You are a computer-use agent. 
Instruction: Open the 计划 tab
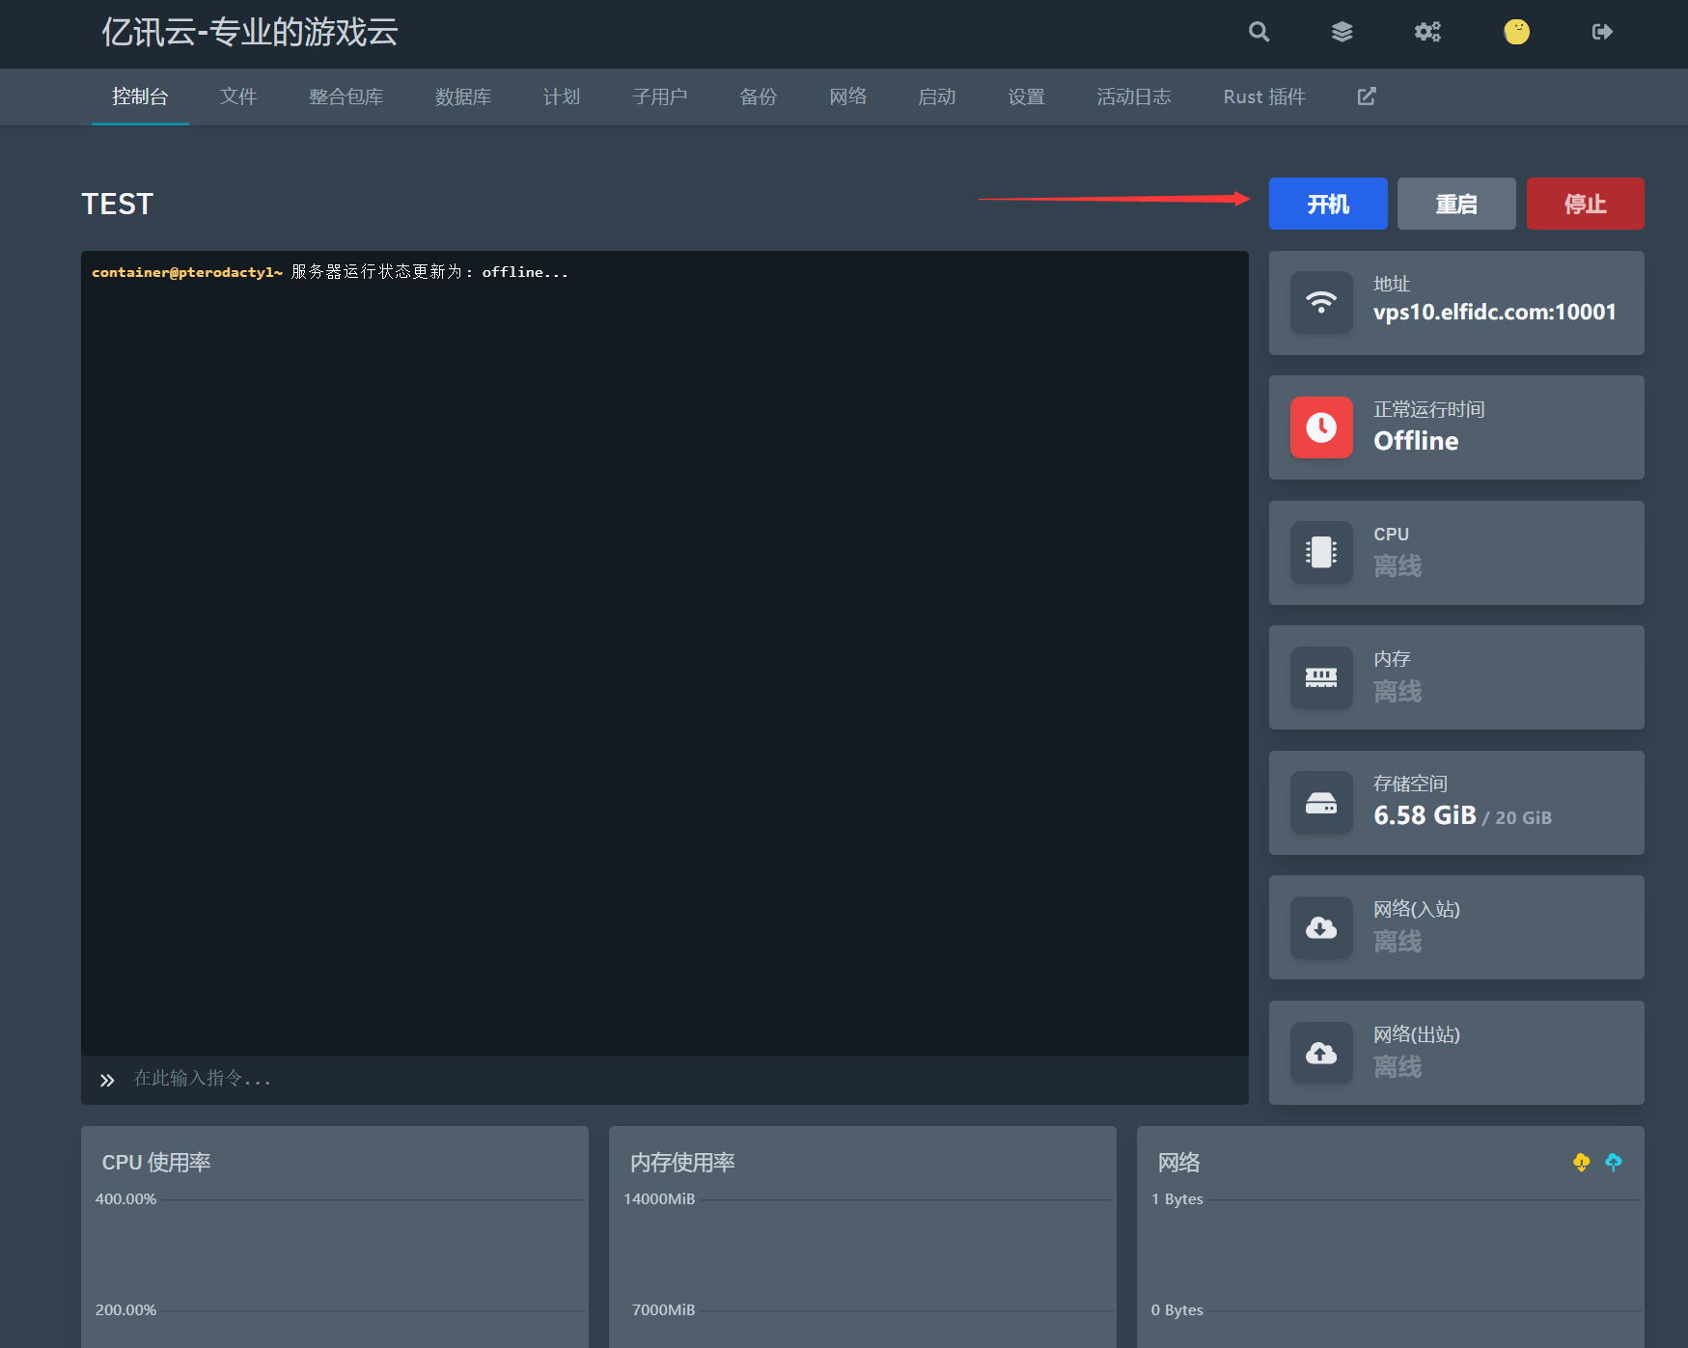click(562, 96)
